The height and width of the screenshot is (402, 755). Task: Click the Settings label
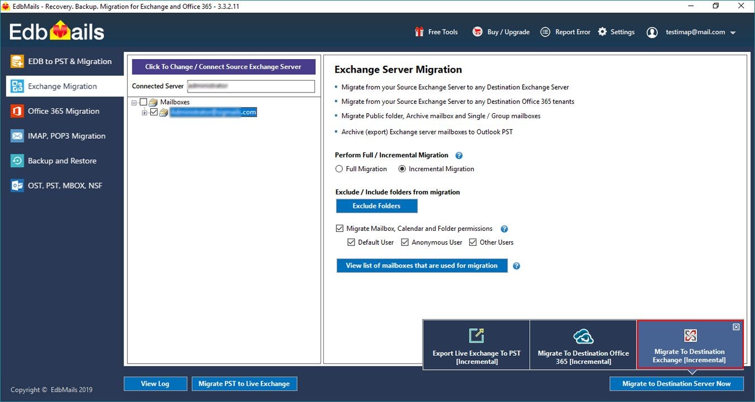pos(623,32)
